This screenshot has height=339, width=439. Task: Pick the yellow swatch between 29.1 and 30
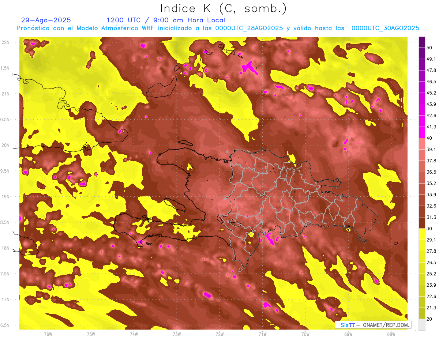pyautogui.click(x=422, y=234)
